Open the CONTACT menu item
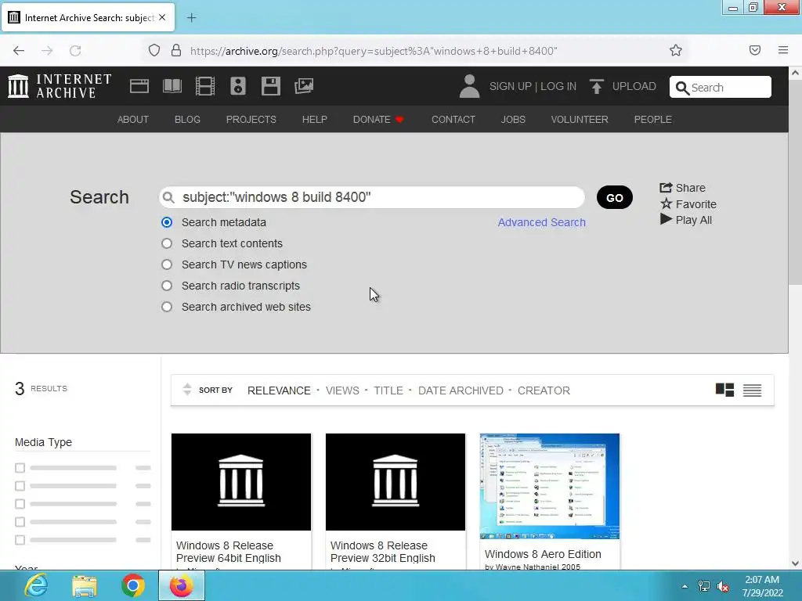The image size is (802, 601). tap(453, 119)
